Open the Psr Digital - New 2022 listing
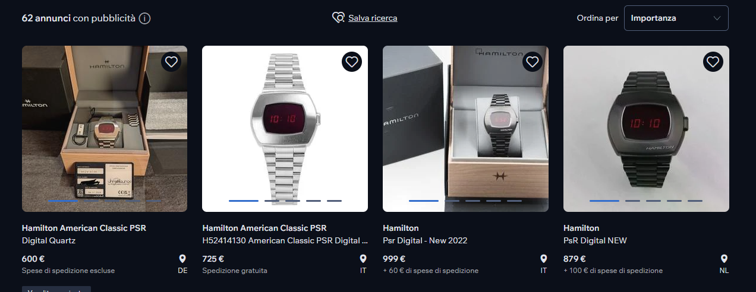Image resolution: width=756 pixels, height=292 pixels. [425, 240]
